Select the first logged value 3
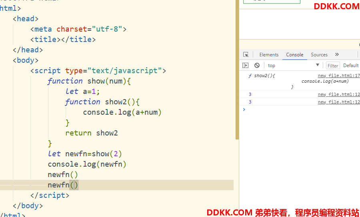The height and width of the screenshot is (217, 360). [x=250, y=94]
